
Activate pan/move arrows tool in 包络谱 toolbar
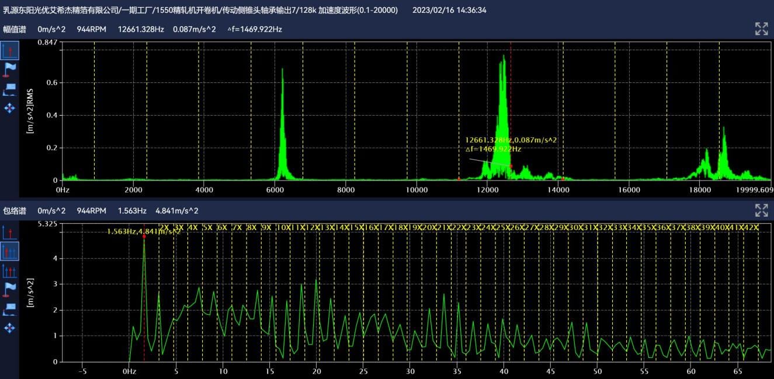10,328
